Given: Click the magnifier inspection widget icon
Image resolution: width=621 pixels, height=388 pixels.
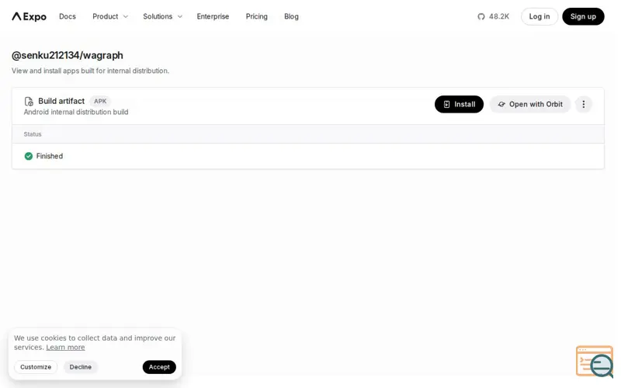Looking at the screenshot, I should click(x=595, y=362).
